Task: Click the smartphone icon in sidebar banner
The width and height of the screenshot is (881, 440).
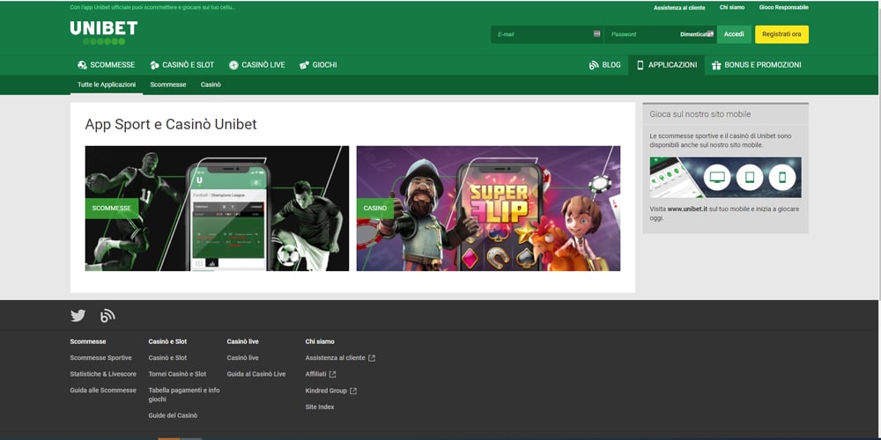Action: (x=782, y=178)
